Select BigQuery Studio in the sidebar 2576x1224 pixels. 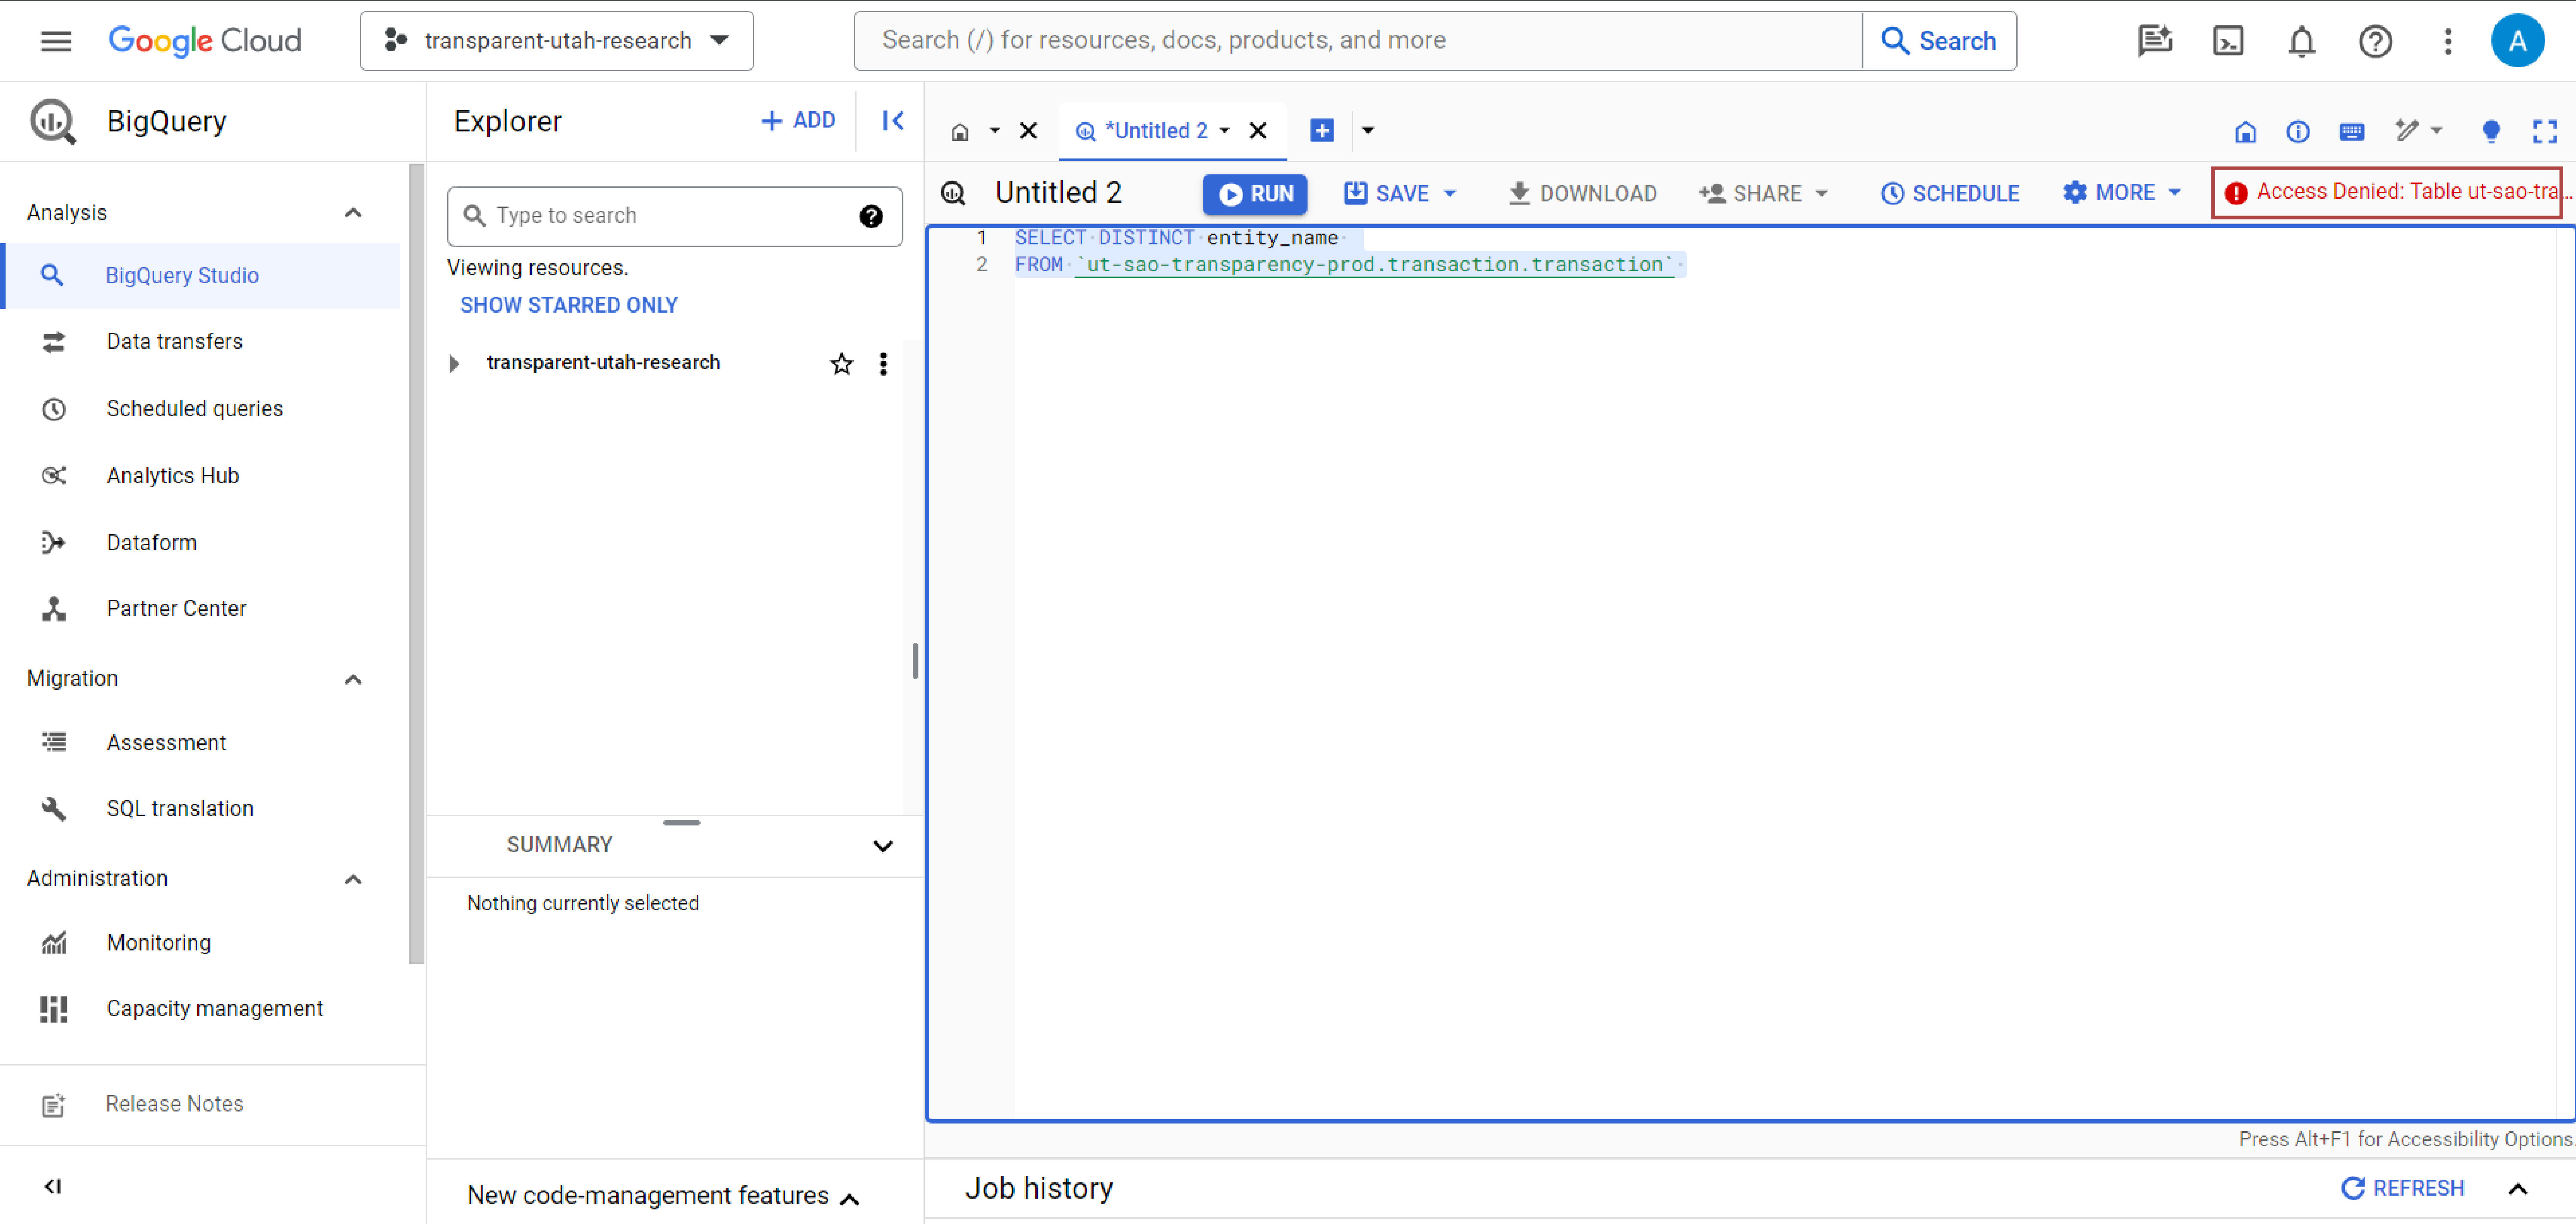182,275
